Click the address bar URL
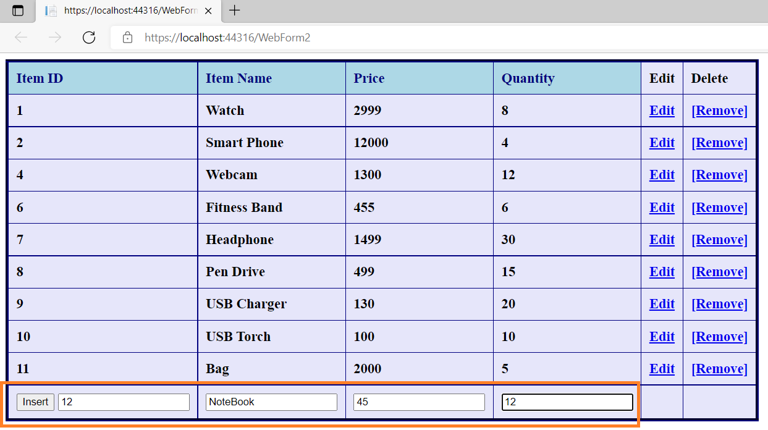768x430 pixels. [x=227, y=38]
